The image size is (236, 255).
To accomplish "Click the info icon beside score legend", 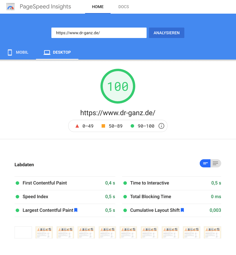I will click(x=161, y=126).
